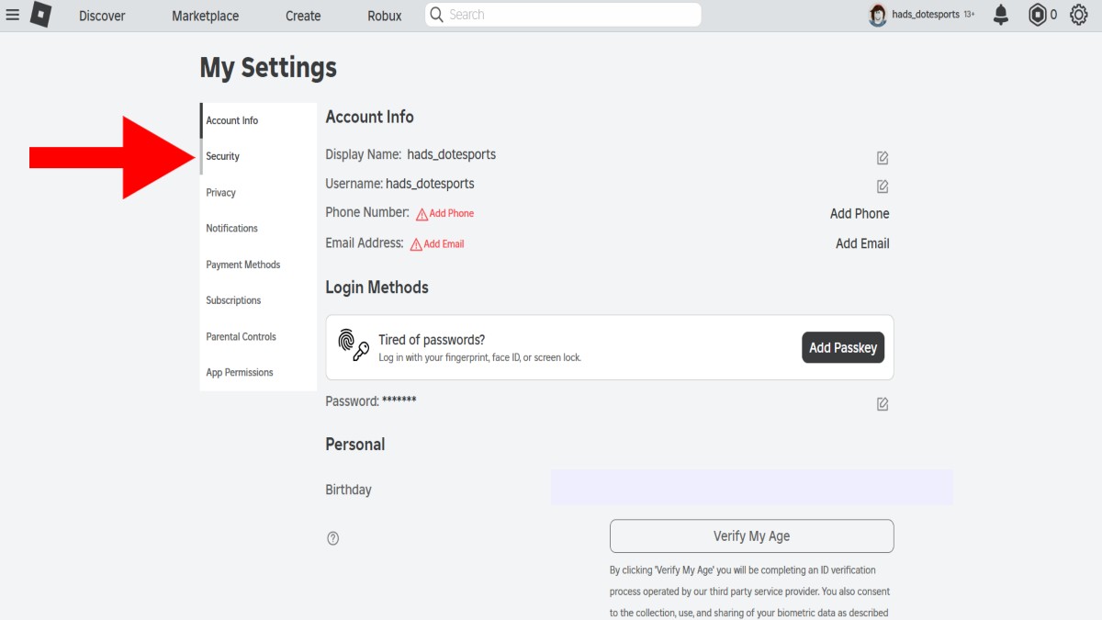
Task: Open Marketplace in top navigation
Action: pyautogui.click(x=205, y=16)
